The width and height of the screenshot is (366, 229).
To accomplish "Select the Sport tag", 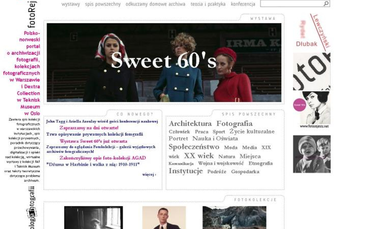I will point(219,132).
